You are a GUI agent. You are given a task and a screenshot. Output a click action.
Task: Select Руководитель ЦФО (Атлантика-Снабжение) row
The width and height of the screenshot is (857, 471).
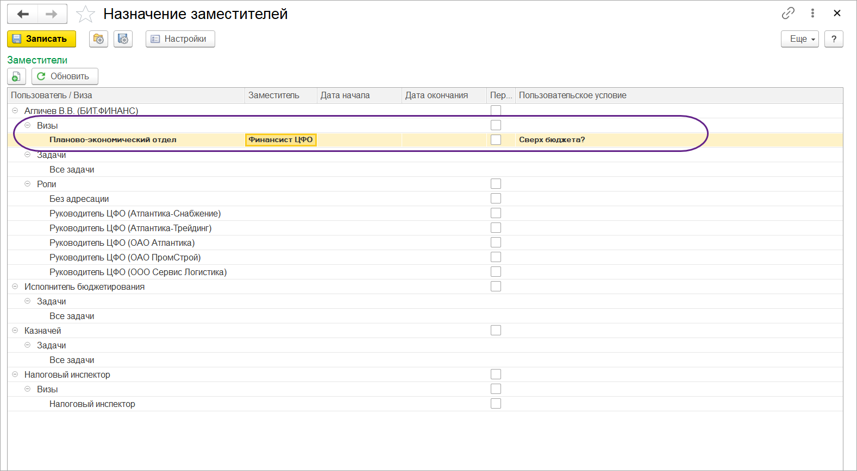coord(425,213)
